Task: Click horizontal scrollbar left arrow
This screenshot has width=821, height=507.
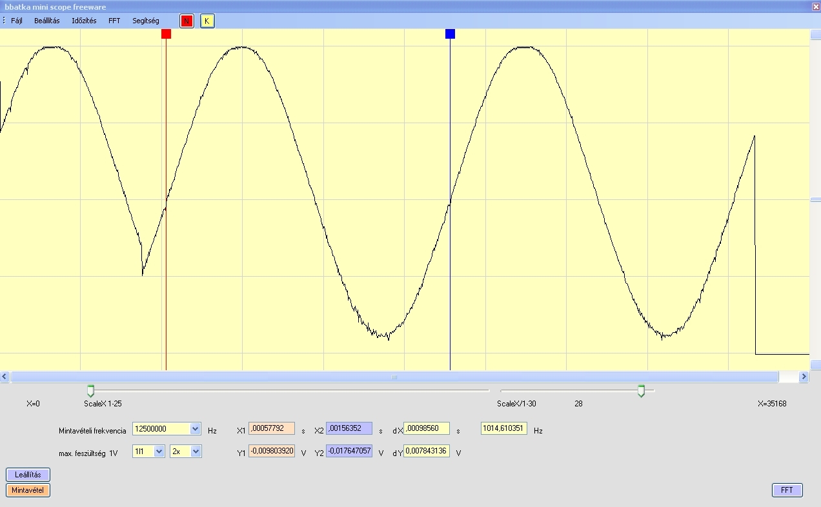Action: 5,377
